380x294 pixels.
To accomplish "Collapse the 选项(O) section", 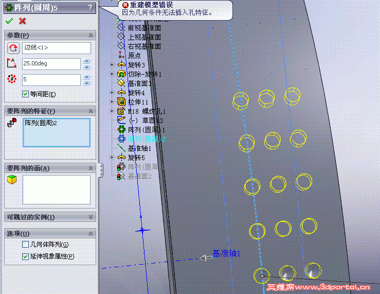I will pyautogui.click(x=91, y=234).
